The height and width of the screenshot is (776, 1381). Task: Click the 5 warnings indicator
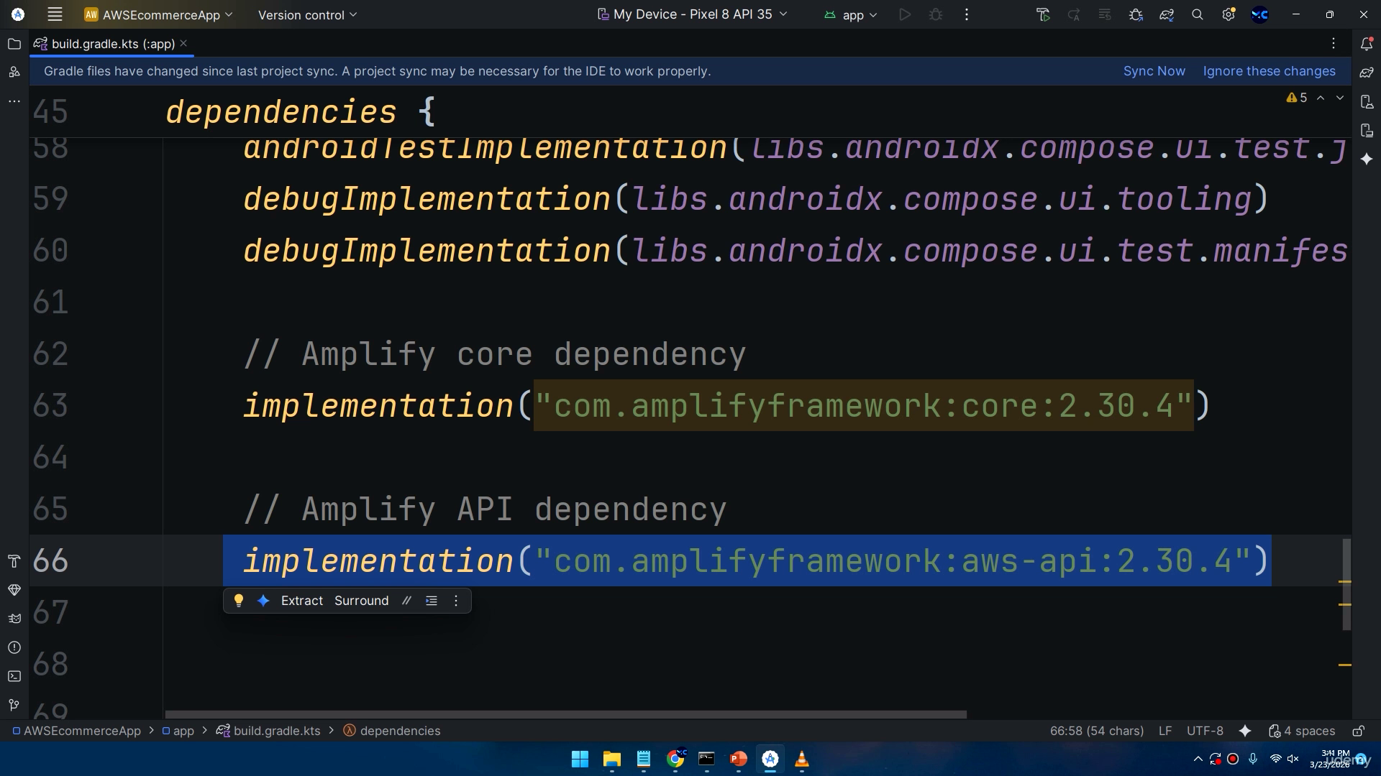pos(1297,98)
